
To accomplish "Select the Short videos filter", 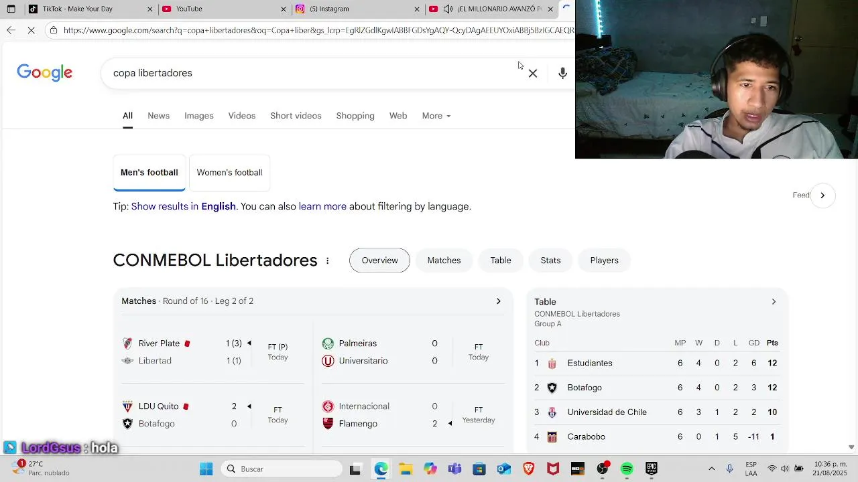I will coord(296,116).
